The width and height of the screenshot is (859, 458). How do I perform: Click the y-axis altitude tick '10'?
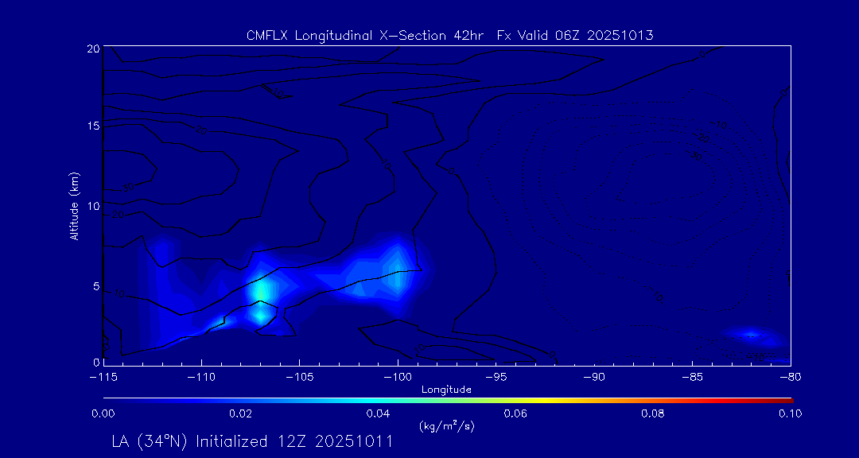pos(94,205)
